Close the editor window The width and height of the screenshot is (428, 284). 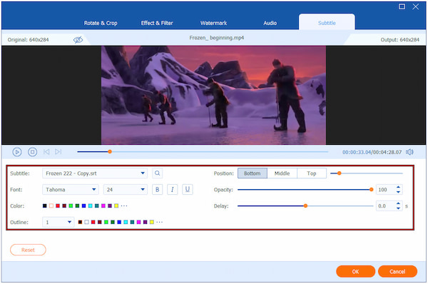point(415,6)
